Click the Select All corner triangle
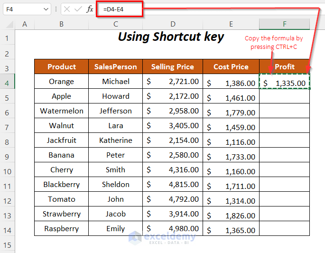 pos(8,24)
